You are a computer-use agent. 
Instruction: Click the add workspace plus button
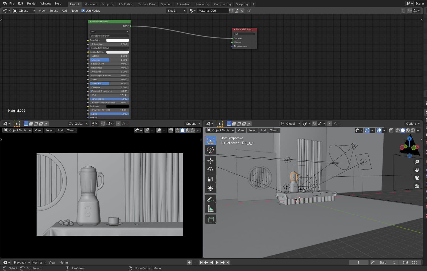tap(253, 4)
